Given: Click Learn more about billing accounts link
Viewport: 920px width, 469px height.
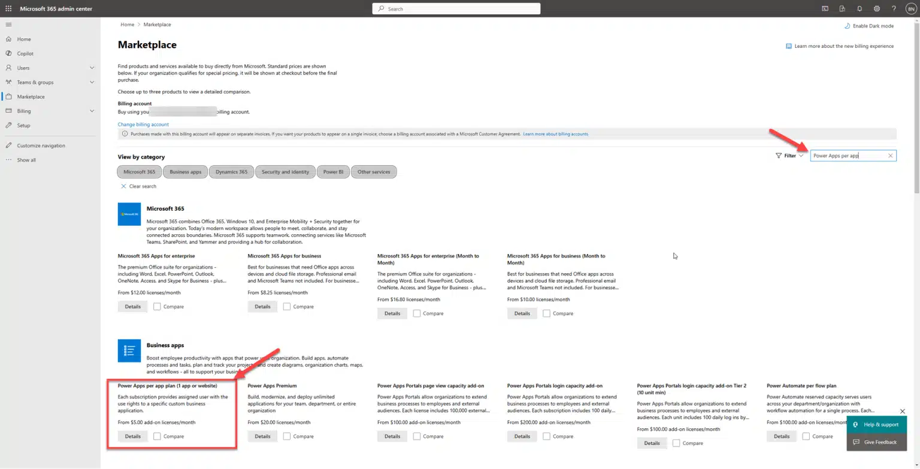Looking at the screenshot, I should tap(556, 134).
